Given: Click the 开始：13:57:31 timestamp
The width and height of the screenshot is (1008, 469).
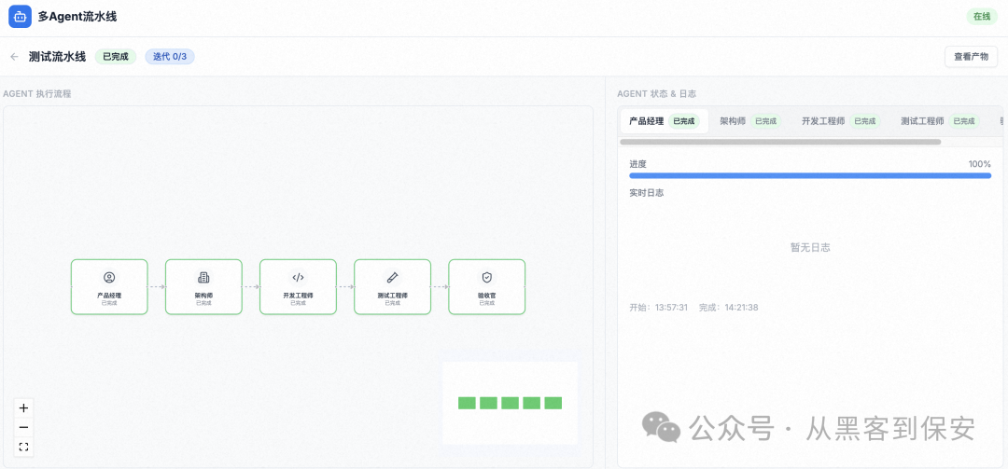Looking at the screenshot, I should [659, 308].
